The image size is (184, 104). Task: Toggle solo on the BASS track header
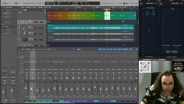(x=31, y=22)
